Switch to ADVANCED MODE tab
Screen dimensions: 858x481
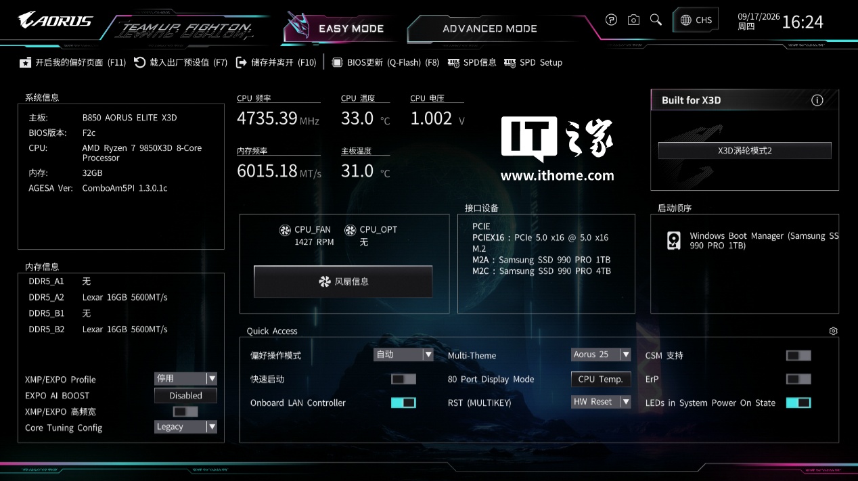(x=490, y=28)
